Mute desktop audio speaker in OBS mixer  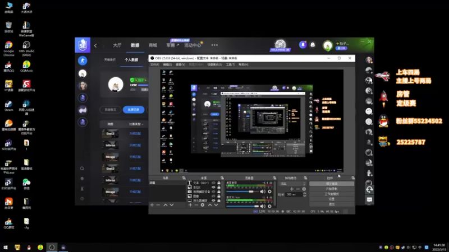[x=263, y=192]
